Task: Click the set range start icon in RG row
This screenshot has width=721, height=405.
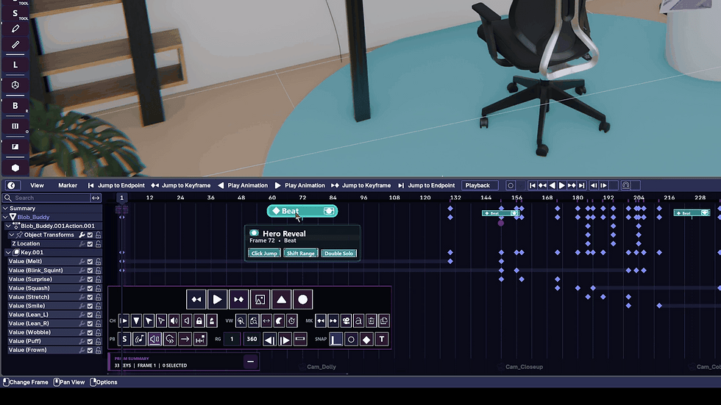Action: tap(269, 340)
